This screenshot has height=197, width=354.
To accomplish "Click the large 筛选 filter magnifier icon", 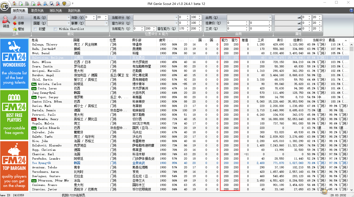I will (6, 22).
